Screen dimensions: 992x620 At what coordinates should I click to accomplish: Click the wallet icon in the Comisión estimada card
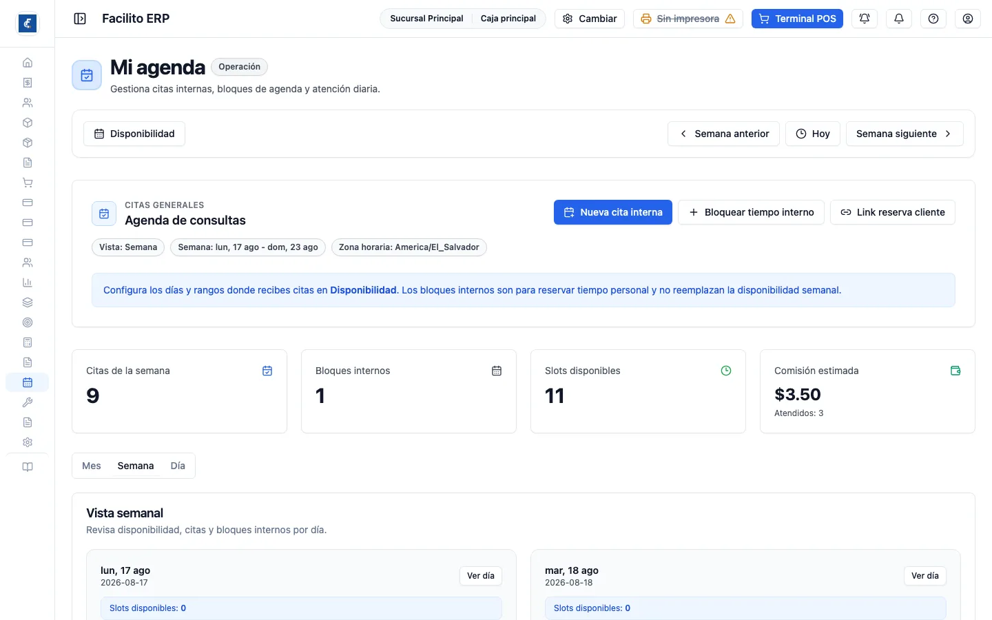[x=955, y=371]
